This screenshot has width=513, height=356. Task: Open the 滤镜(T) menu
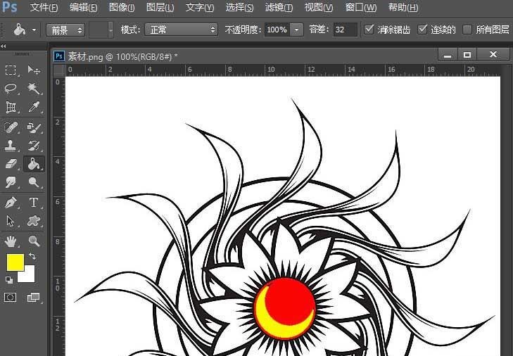[x=279, y=7]
